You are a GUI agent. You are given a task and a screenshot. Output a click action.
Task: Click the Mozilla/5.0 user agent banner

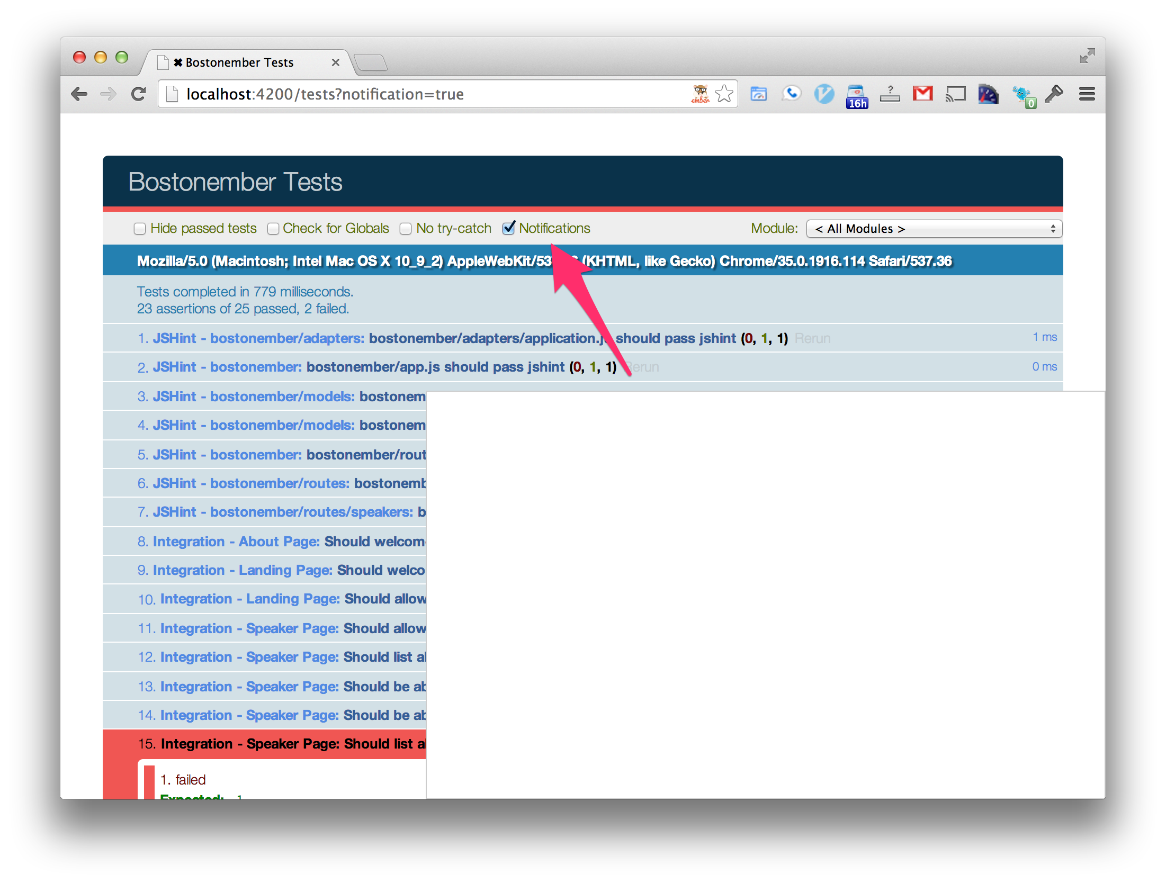tap(582, 260)
